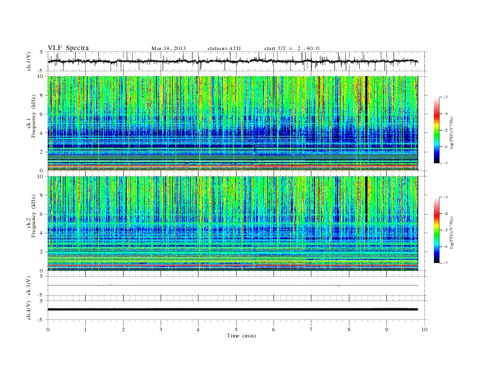Click the "Time (min)" x-axis label
This screenshot has height=370, width=478.
pos(241,336)
